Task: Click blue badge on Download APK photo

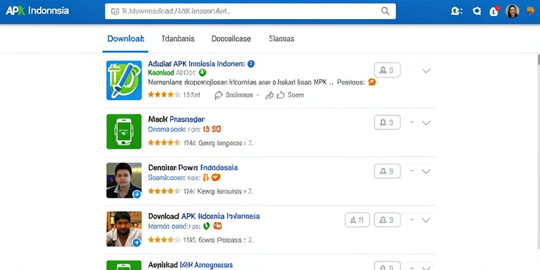Action: (x=137, y=243)
